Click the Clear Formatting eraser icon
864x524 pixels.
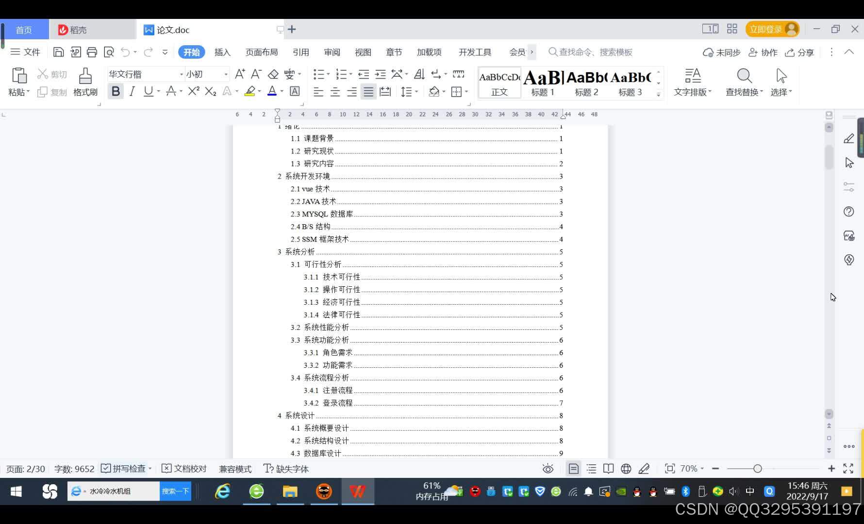click(273, 74)
